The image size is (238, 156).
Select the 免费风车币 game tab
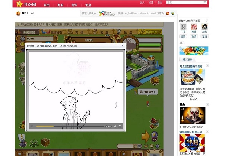[x=150, y=32]
